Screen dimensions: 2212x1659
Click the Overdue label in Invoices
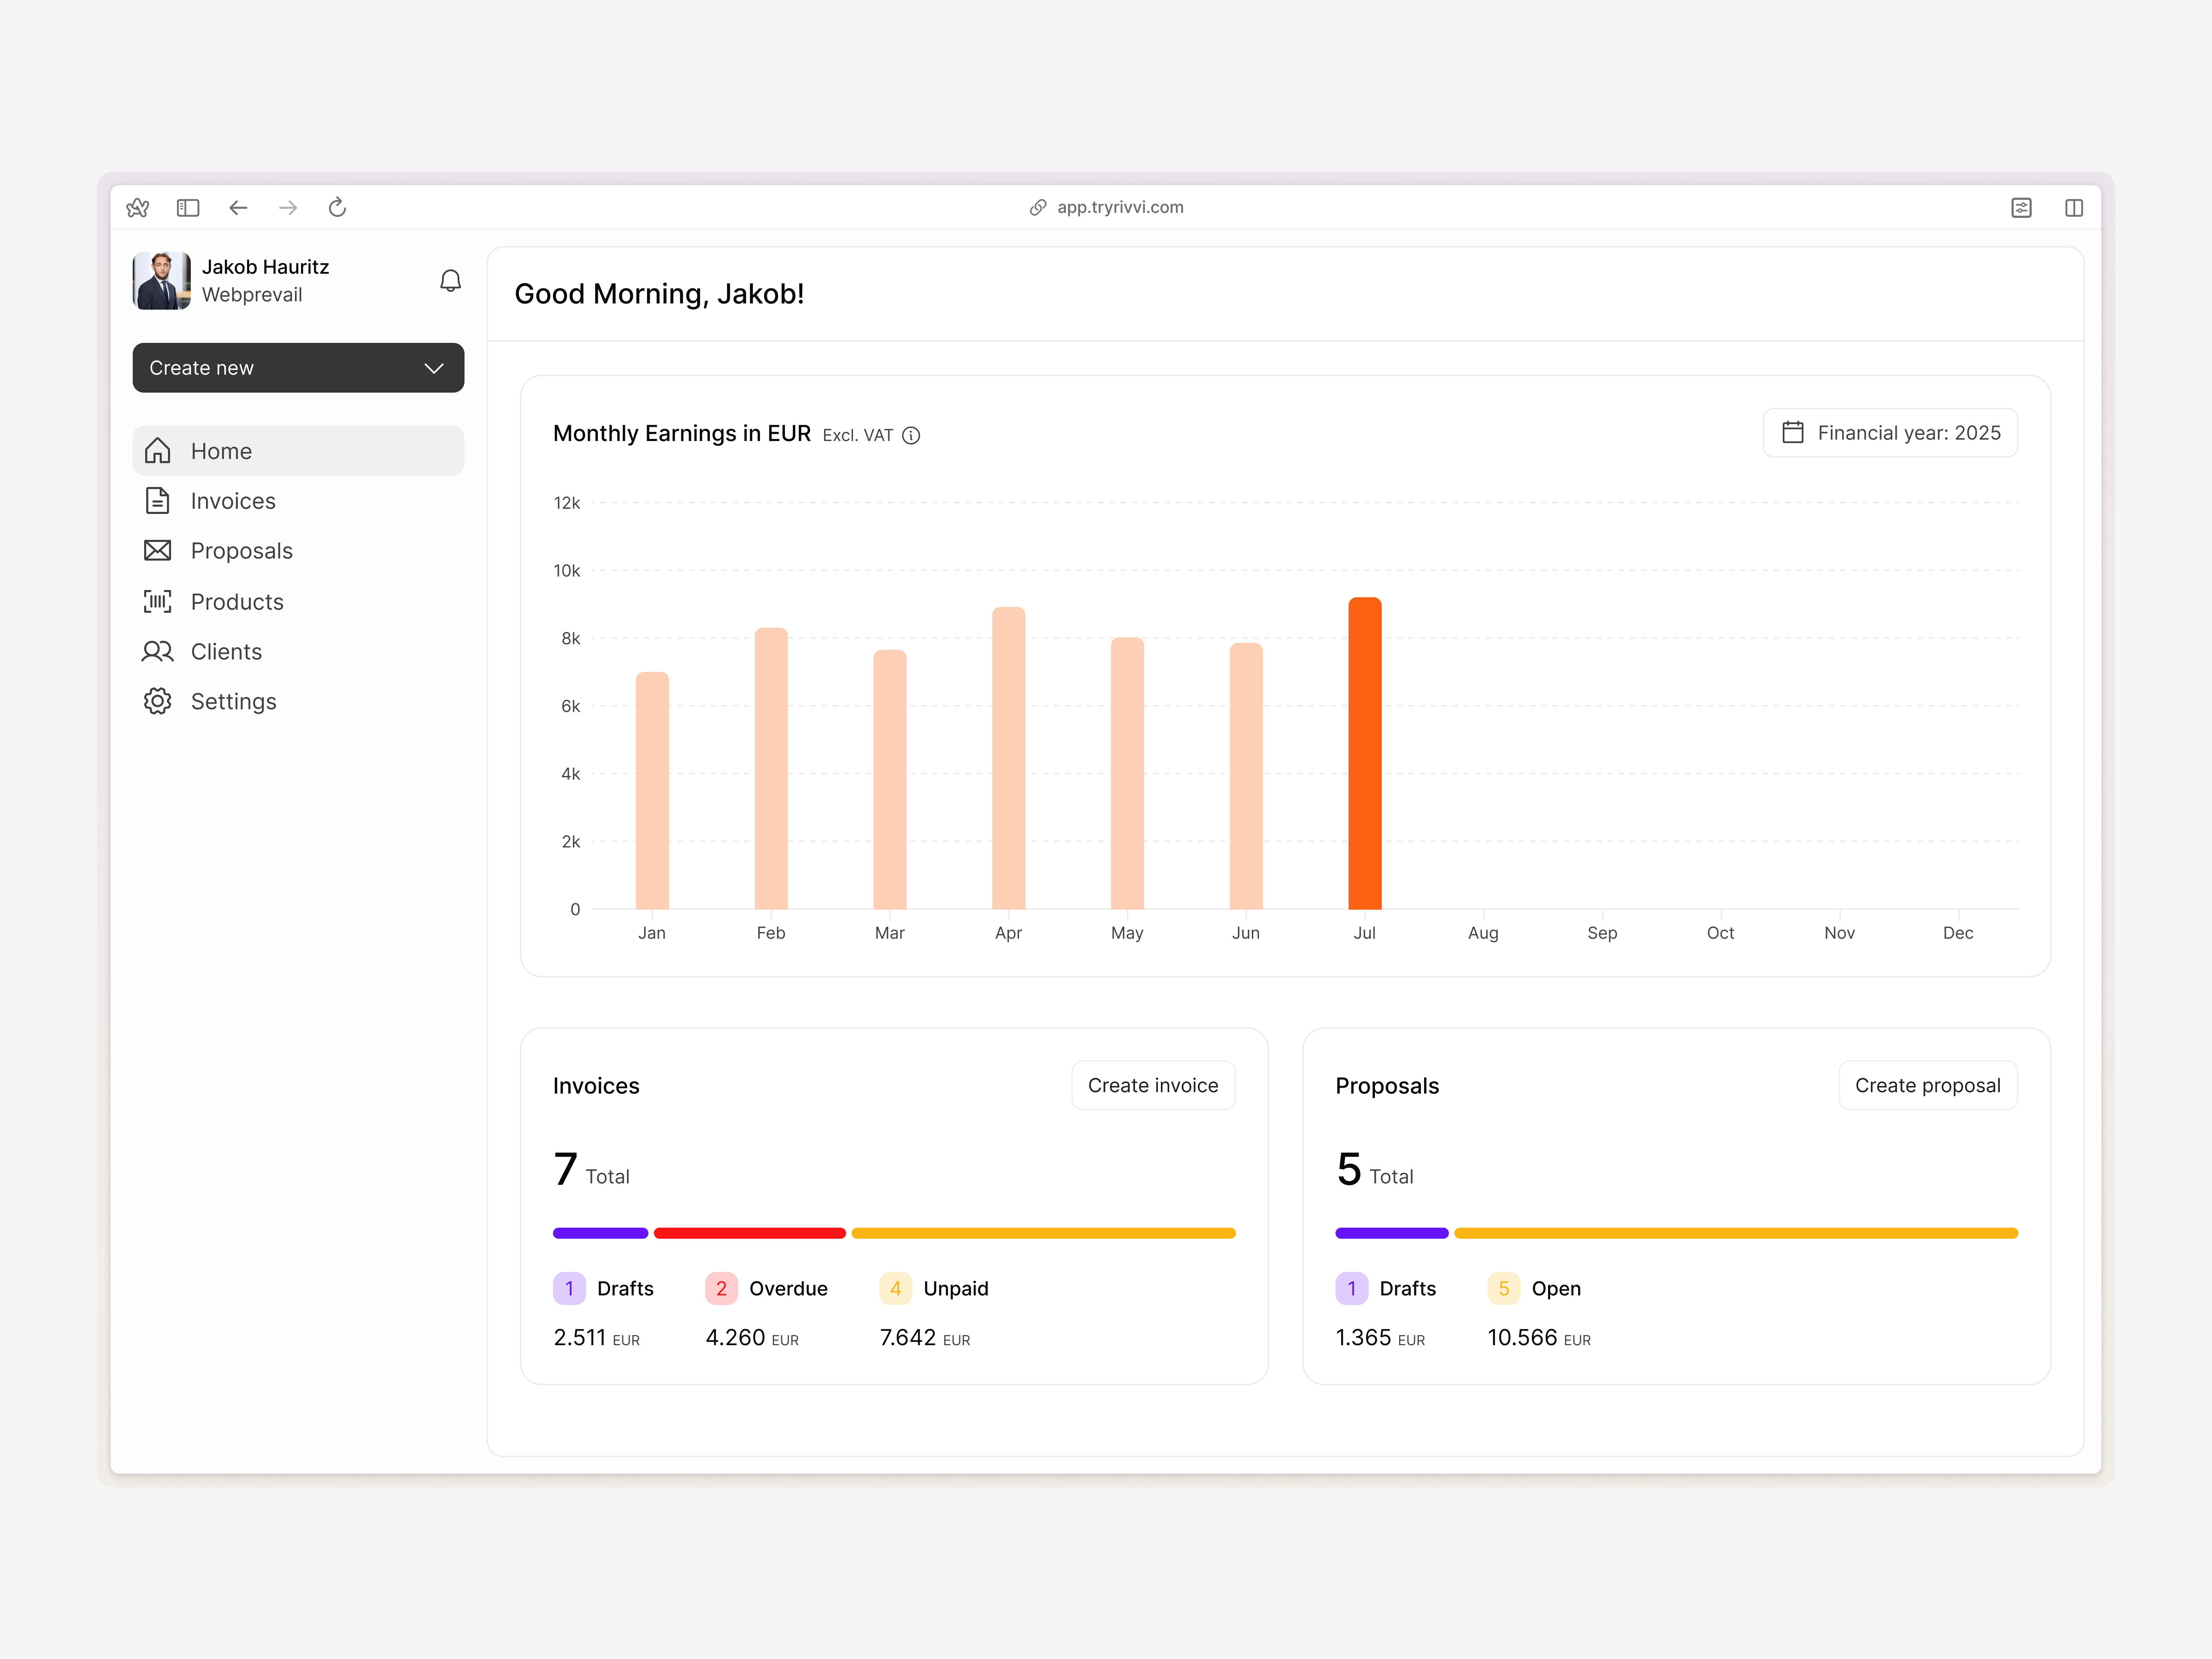coord(788,1288)
